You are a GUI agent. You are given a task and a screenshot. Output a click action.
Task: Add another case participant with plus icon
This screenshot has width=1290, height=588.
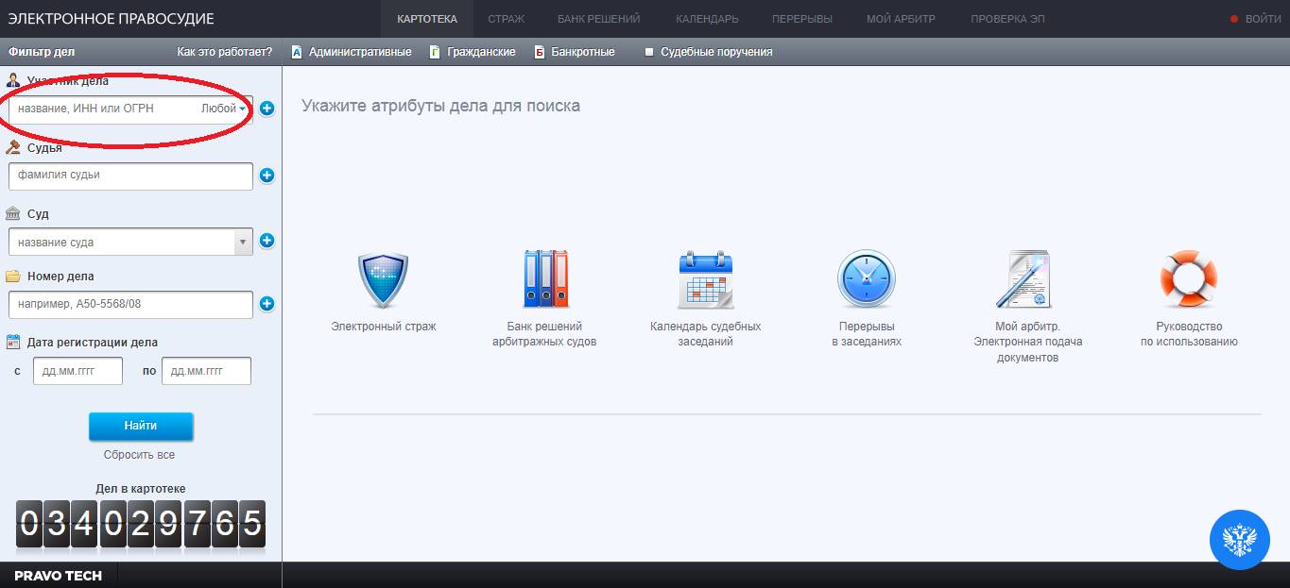[x=267, y=109]
